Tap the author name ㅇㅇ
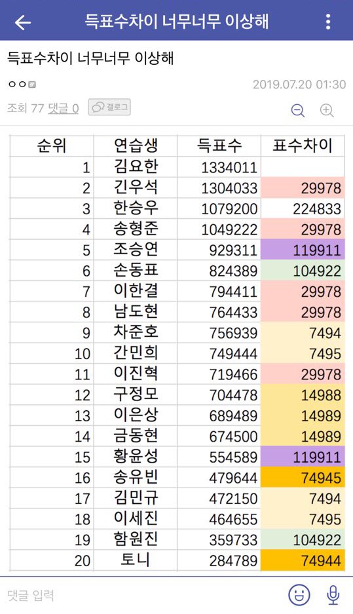The height and width of the screenshot is (614, 353). pyautogui.click(x=17, y=84)
